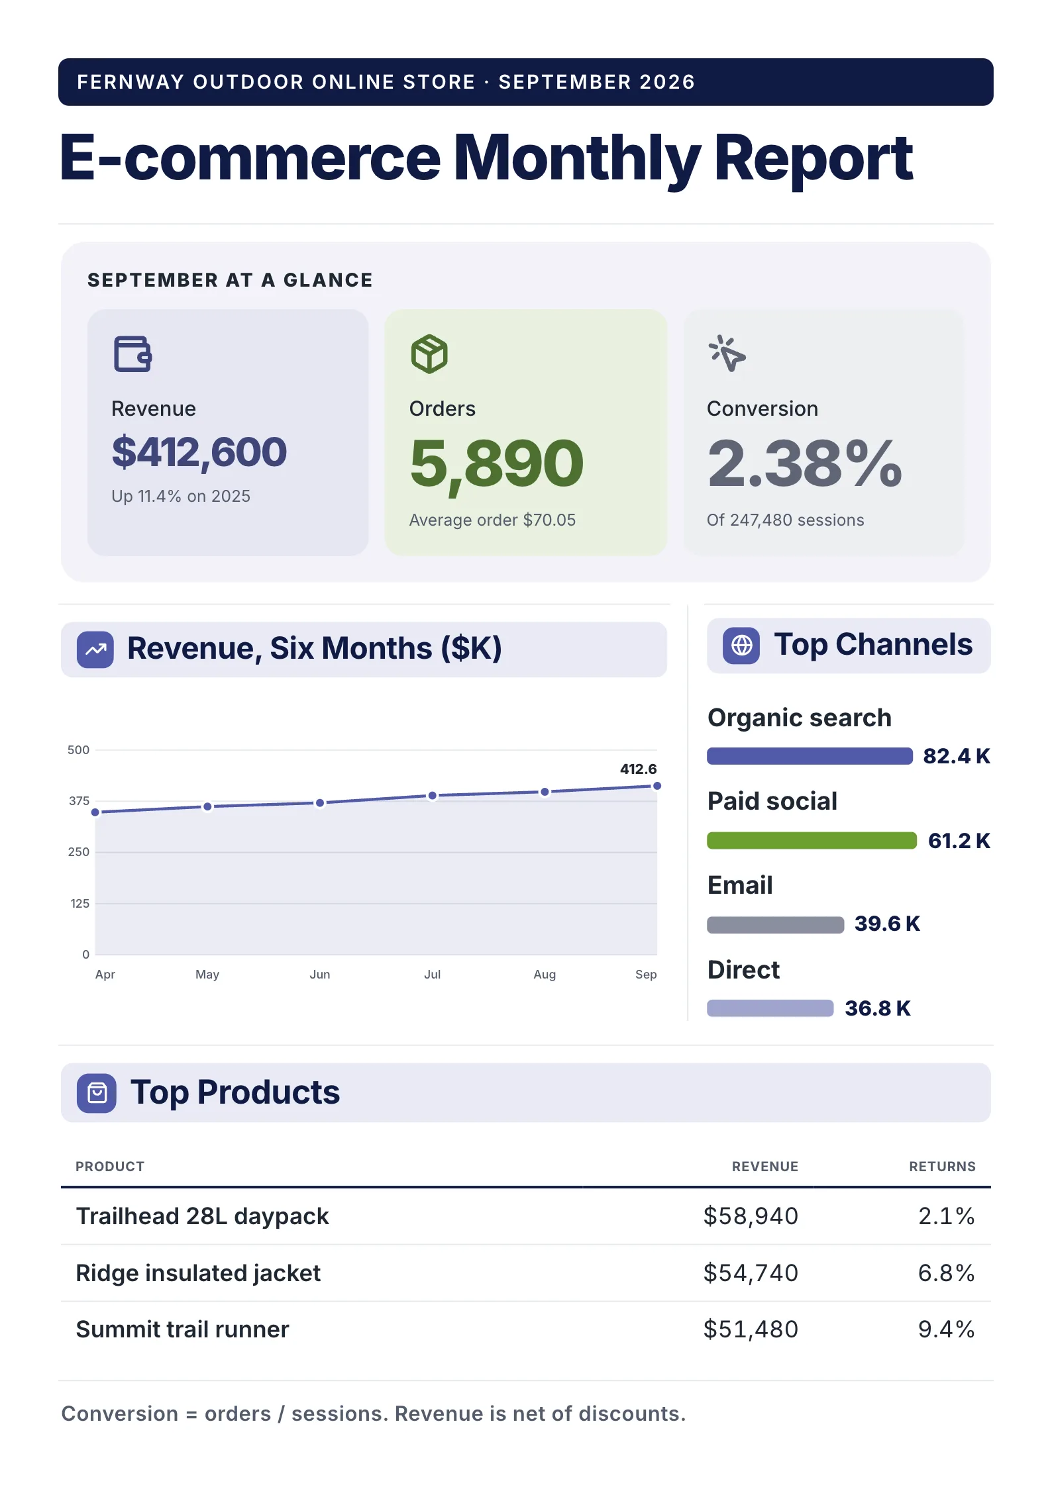1052x1487 pixels.
Task: Click the Apr data point on the chart
Action: pyautogui.click(x=95, y=812)
